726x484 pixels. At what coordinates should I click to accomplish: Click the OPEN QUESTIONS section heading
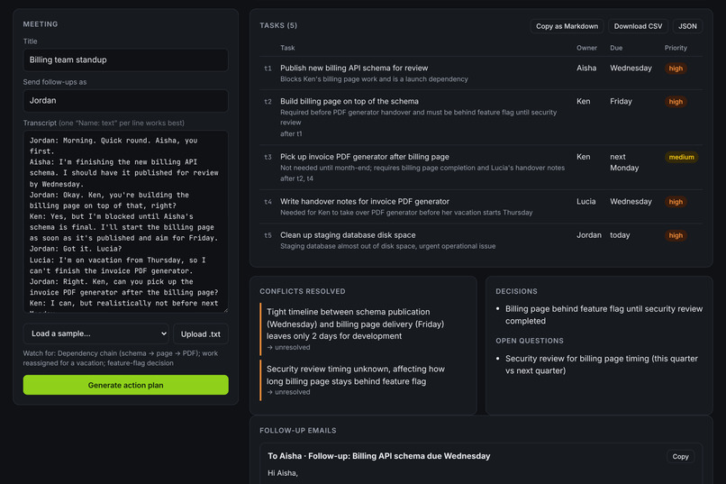[530, 341]
